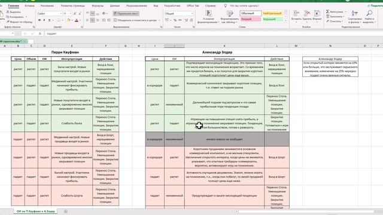Toggle Merge & Center (Объединить и поместить в центре)
Viewport: 383px width, 215px height.
point(135,20)
